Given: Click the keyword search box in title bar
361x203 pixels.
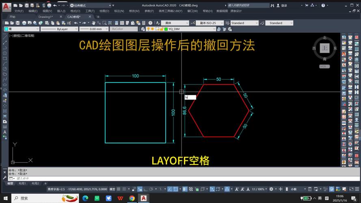Looking at the screenshot, I should point(248,5).
